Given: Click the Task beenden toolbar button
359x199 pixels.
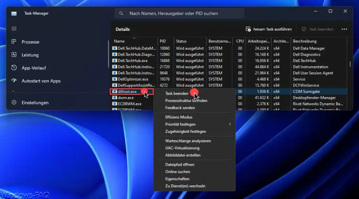Looking at the screenshot, I should coord(317,29).
